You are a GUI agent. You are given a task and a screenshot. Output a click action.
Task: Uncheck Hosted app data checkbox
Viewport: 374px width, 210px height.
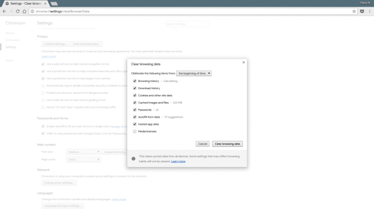point(135,124)
